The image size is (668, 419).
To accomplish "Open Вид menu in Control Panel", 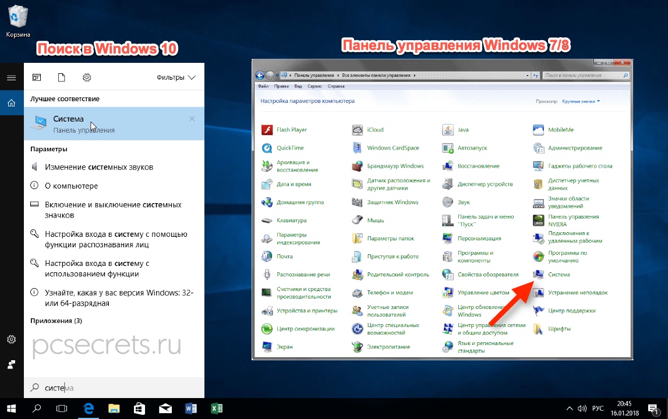I will (x=298, y=86).
